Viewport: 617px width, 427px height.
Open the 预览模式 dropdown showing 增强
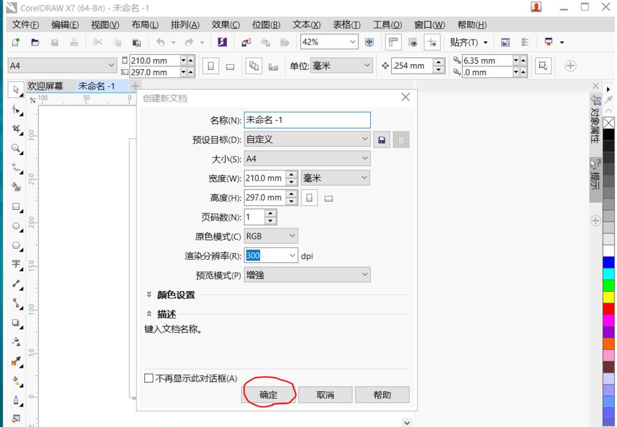[x=307, y=275]
